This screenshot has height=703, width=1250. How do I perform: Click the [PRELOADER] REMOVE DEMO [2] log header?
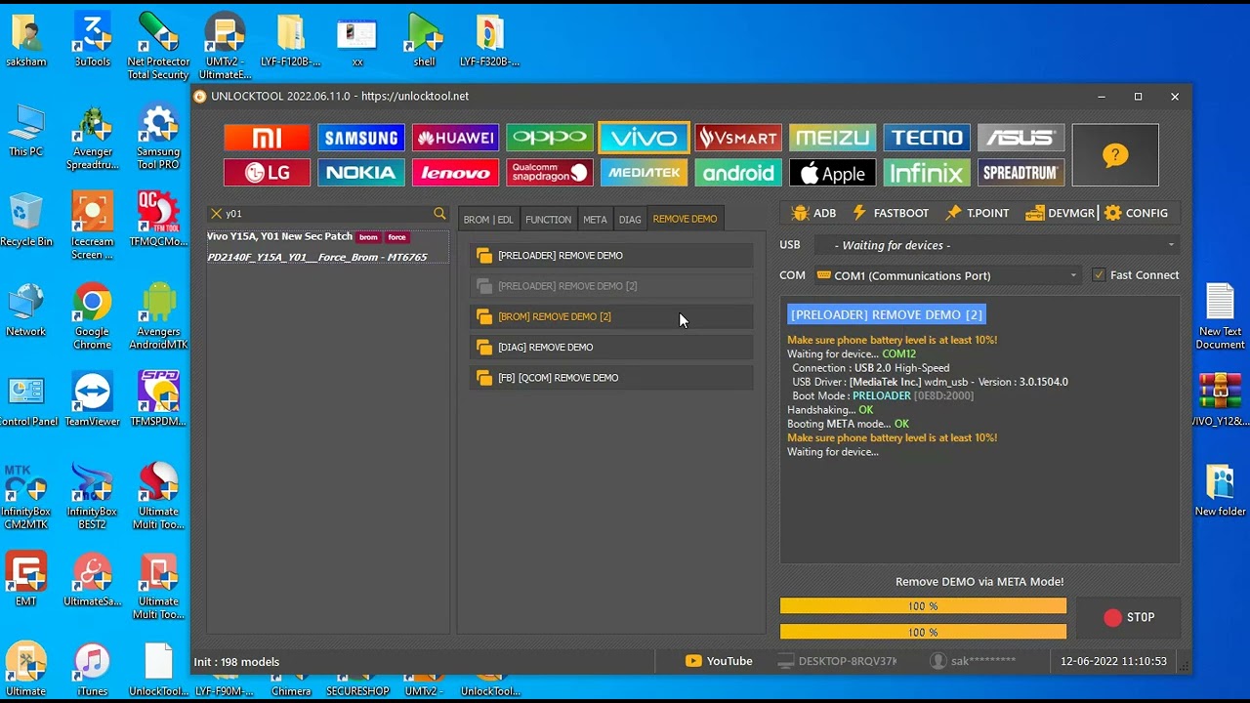[887, 314]
